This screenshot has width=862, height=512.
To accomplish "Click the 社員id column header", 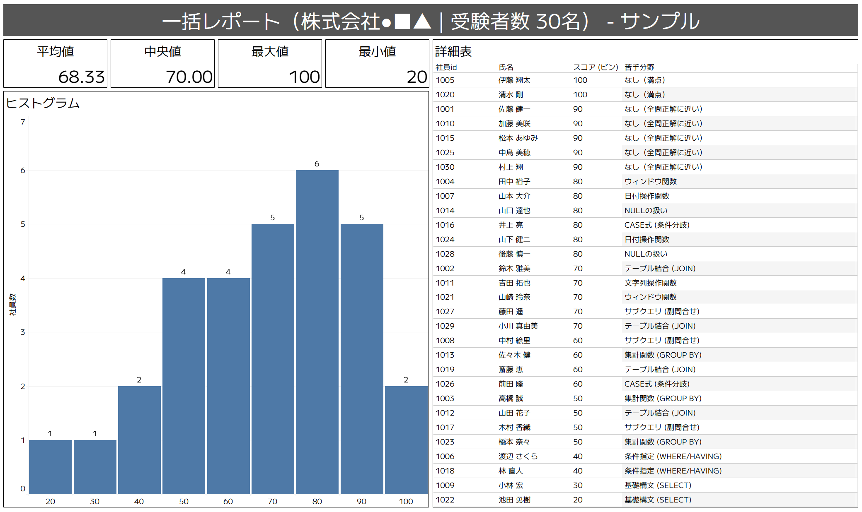I will [446, 67].
